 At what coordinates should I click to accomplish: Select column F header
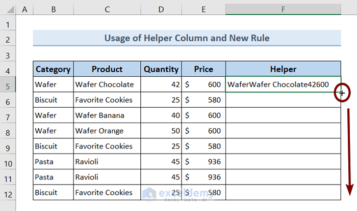point(283,10)
